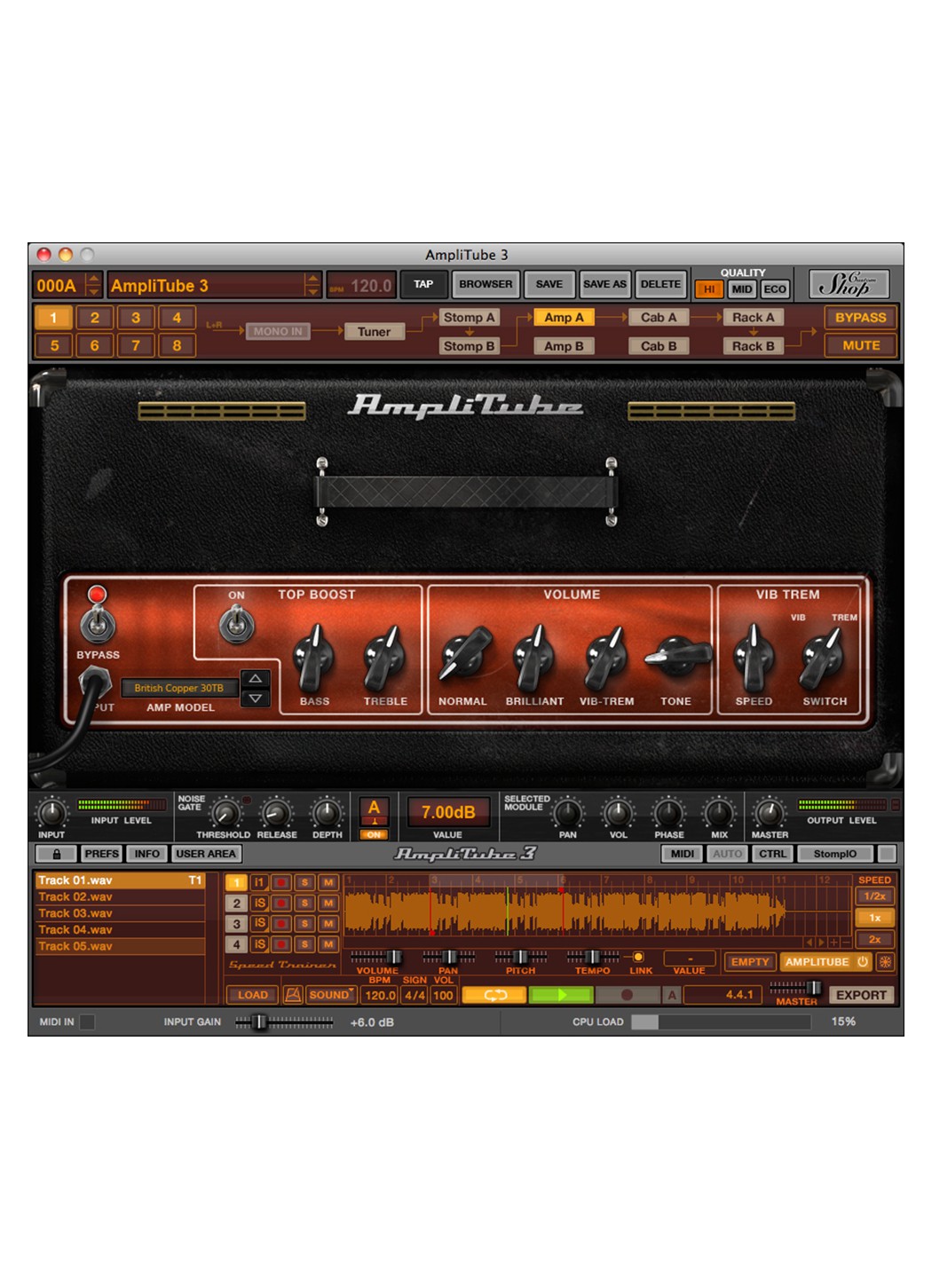Flip the Top Boost ON switch
932x1278 pixels.
click(236, 624)
